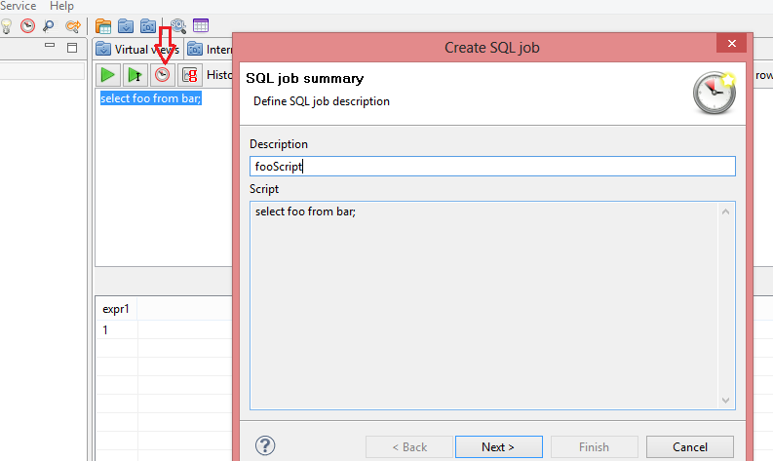
Task: Click the Description input field
Action: click(x=492, y=167)
